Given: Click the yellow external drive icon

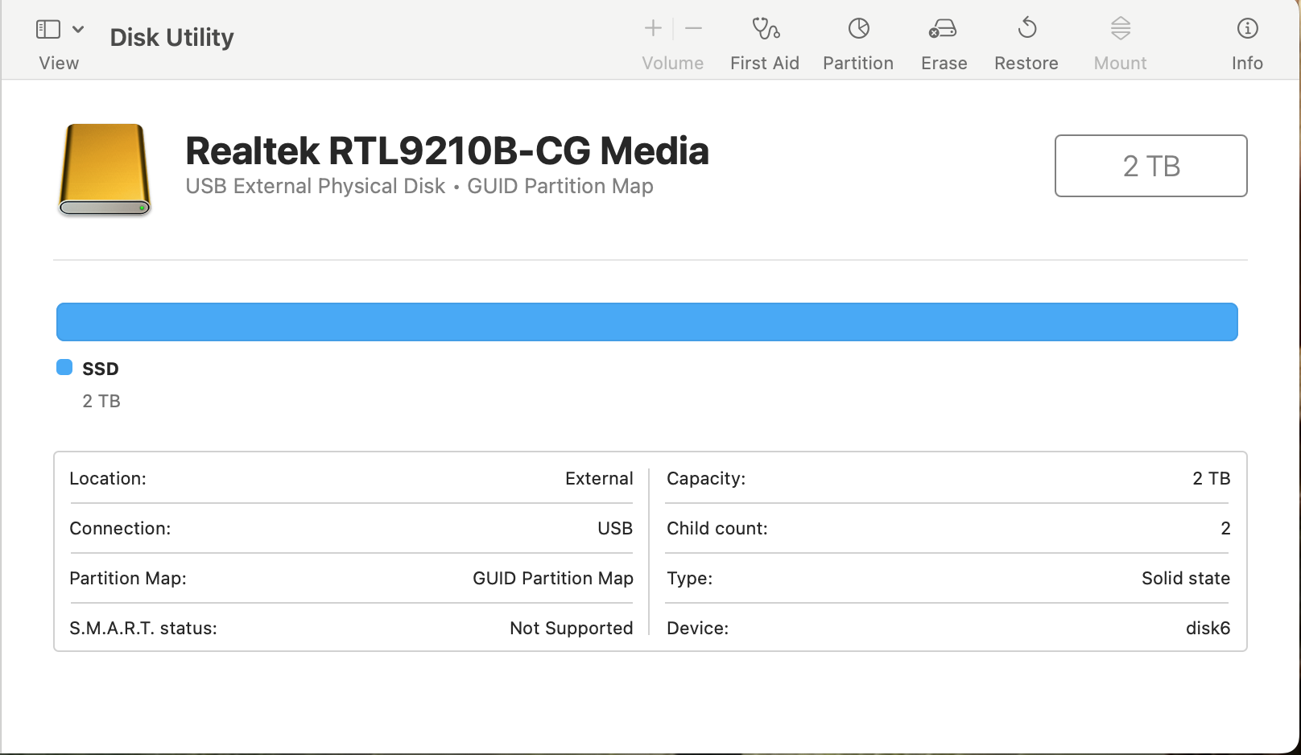Looking at the screenshot, I should pos(105,169).
